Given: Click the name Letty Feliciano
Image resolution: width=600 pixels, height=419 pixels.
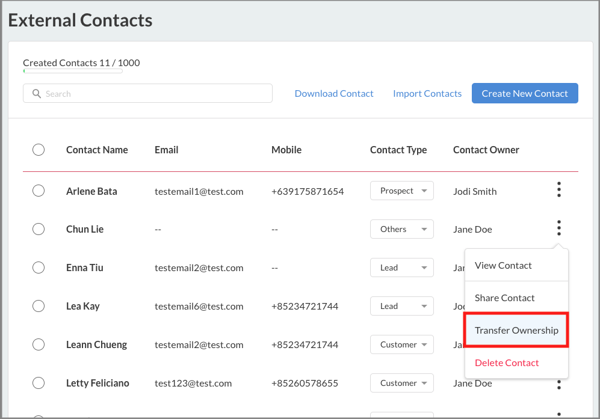Looking at the screenshot, I should [97, 383].
